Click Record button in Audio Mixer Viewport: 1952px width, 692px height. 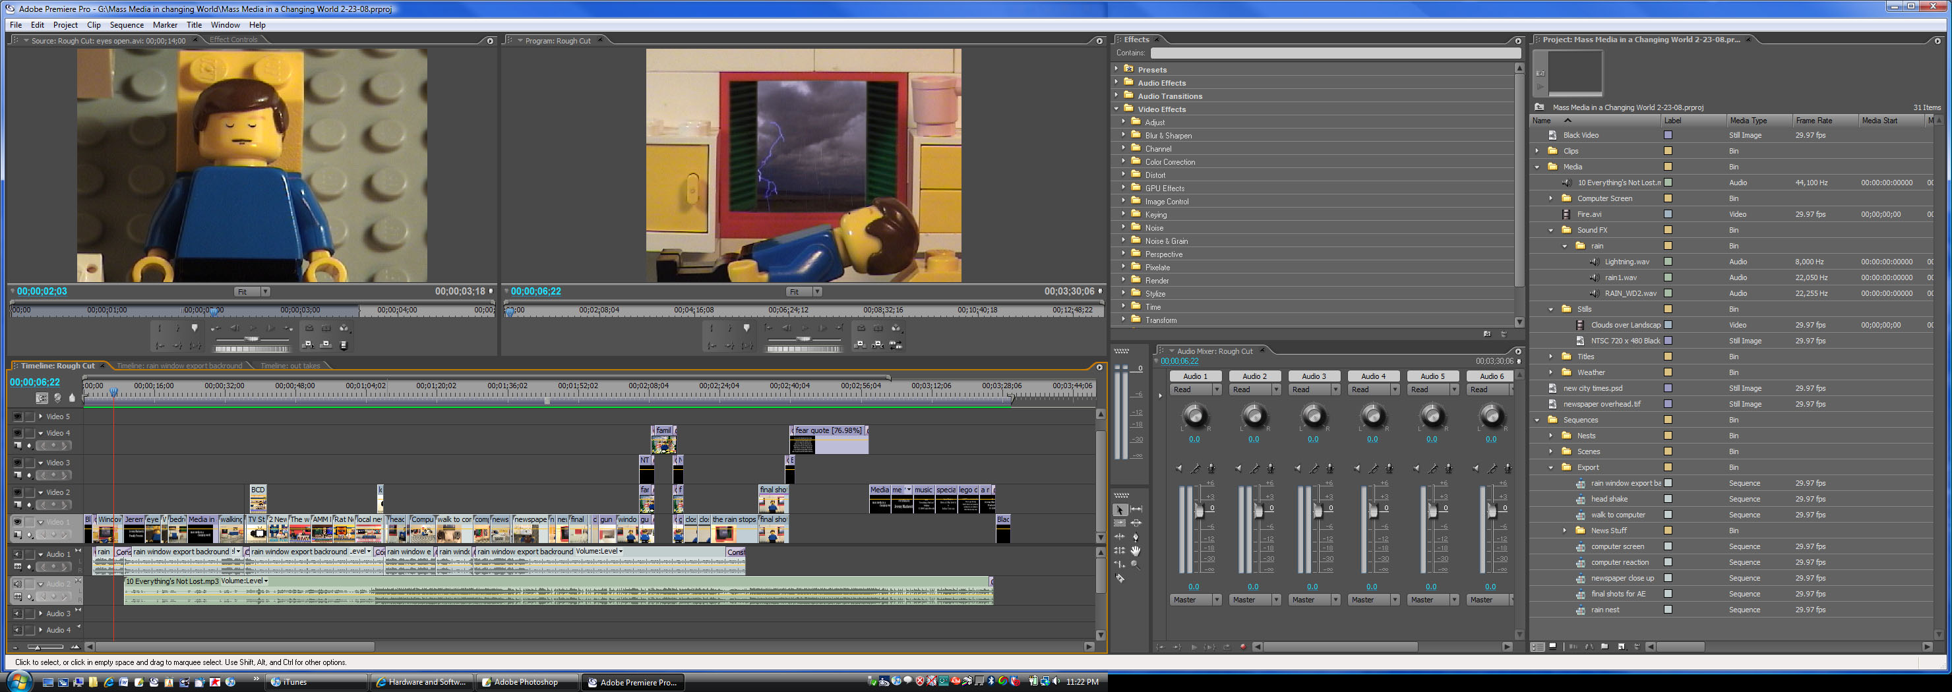[1242, 647]
